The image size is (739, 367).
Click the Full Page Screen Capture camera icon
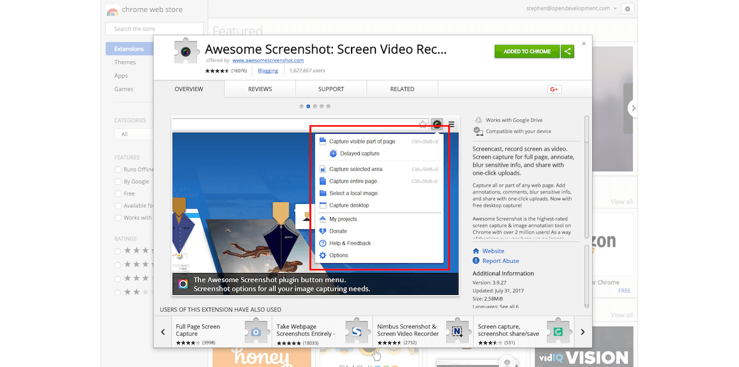coord(256,331)
